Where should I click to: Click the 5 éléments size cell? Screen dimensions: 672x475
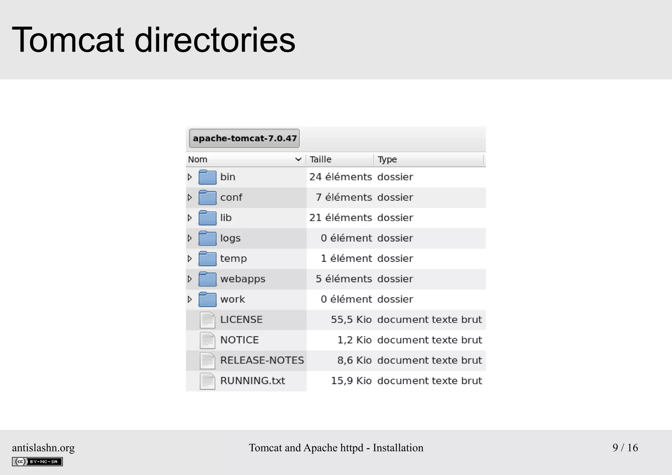(x=344, y=279)
